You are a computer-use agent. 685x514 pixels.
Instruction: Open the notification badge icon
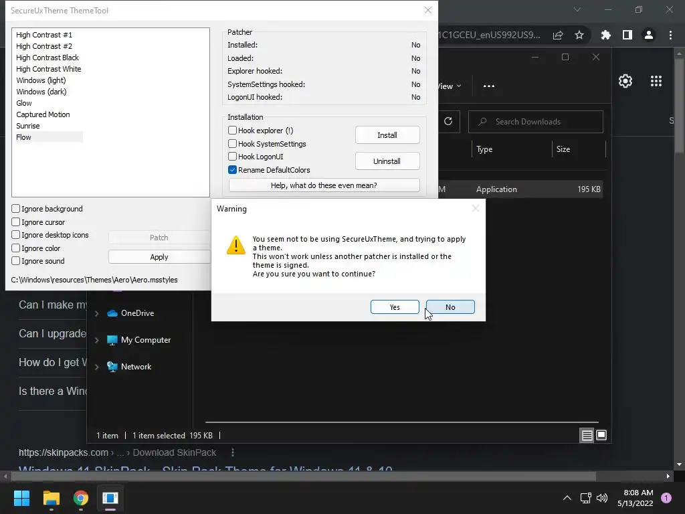[x=666, y=497]
